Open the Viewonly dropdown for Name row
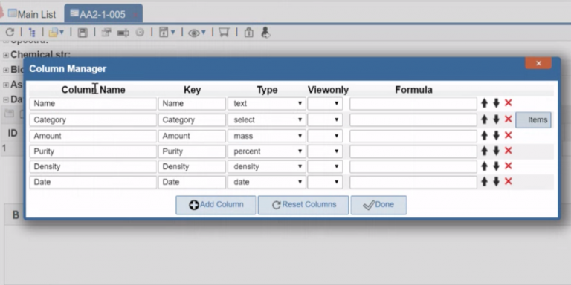Image resolution: width=571 pixels, height=285 pixels. [x=325, y=104]
